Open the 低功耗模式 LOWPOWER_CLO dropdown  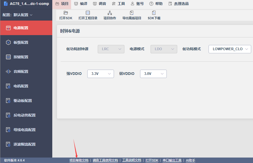click(230, 49)
